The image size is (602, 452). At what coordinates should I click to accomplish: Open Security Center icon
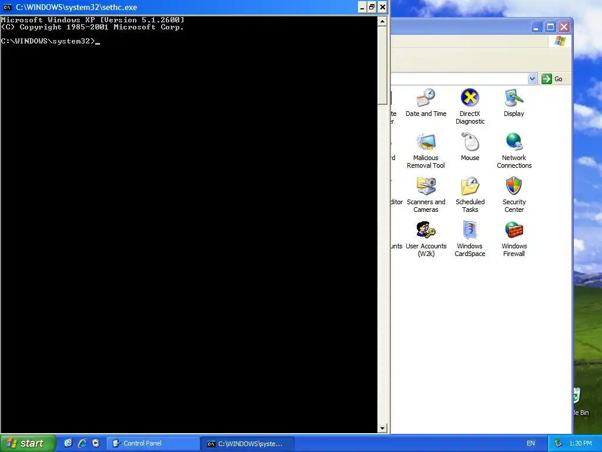coord(514,195)
